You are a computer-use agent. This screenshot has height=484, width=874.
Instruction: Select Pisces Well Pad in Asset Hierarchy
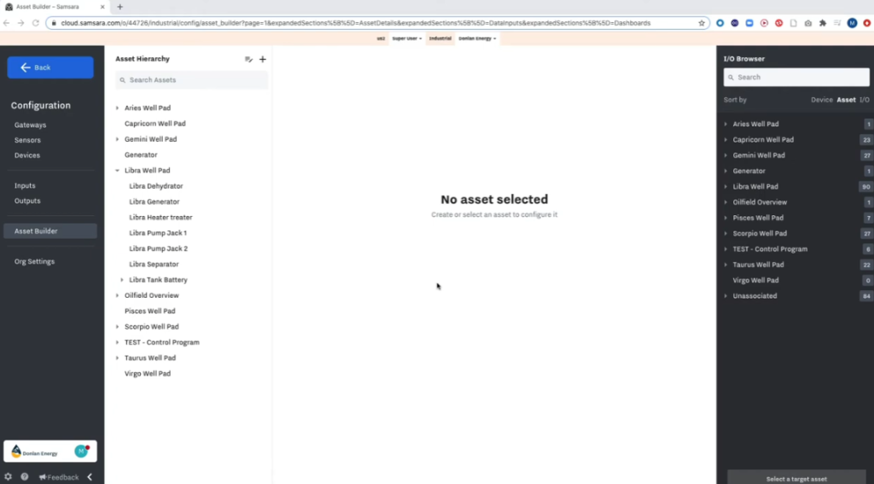(x=150, y=311)
